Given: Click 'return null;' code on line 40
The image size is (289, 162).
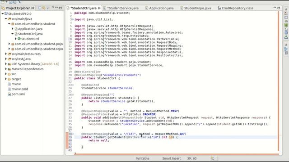Looking at the screenshot, I should click(99, 140).
